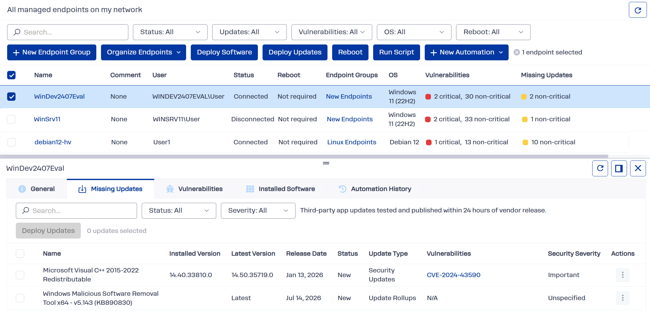Check the WinSrv11 endpoint checkbox
The width and height of the screenshot is (650, 311).
point(11,119)
